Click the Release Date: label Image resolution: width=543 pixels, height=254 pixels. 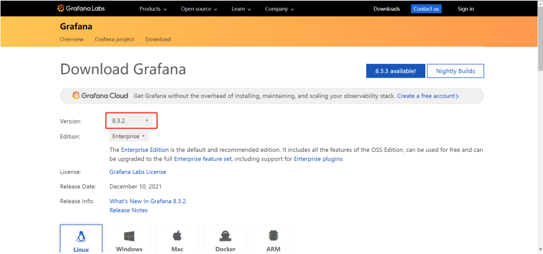pos(78,187)
